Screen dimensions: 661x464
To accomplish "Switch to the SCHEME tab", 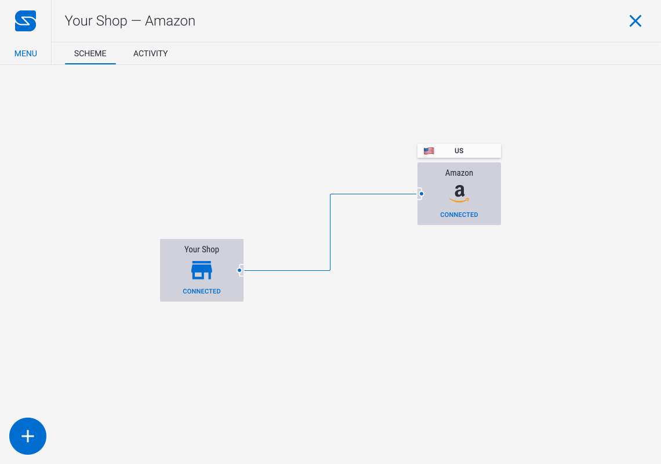I will (90, 53).
